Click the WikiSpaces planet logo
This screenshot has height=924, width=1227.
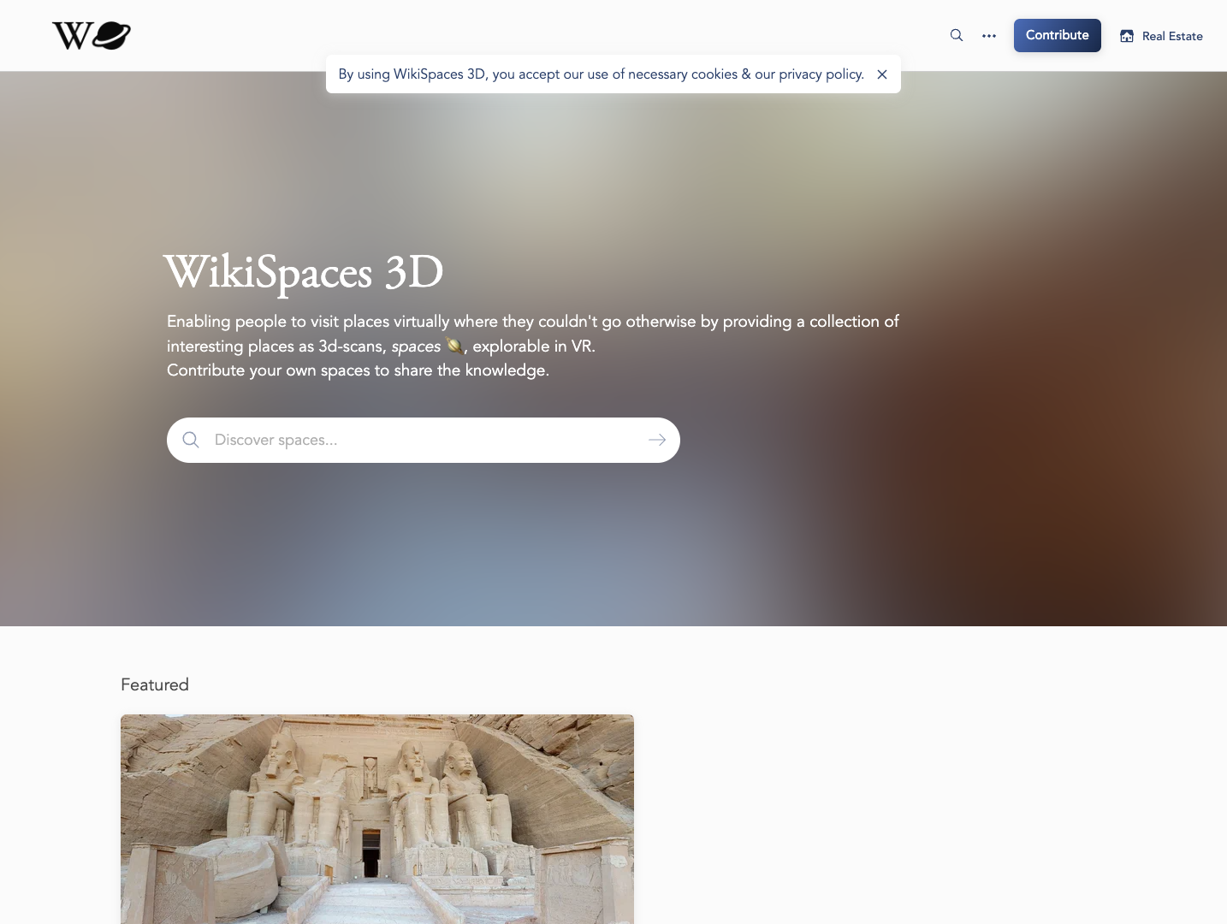pos(111,35)
